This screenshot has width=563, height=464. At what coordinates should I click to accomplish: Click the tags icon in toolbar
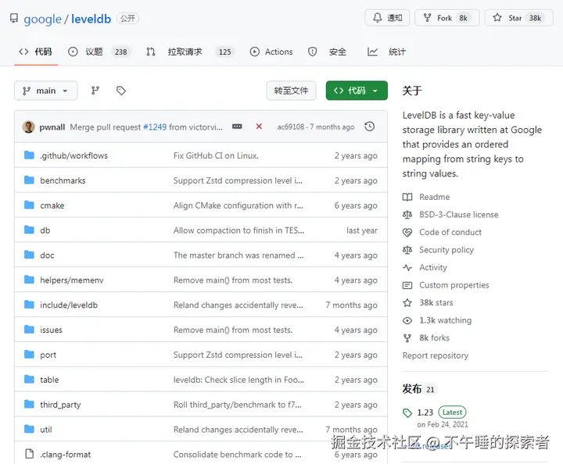point(121,91)
